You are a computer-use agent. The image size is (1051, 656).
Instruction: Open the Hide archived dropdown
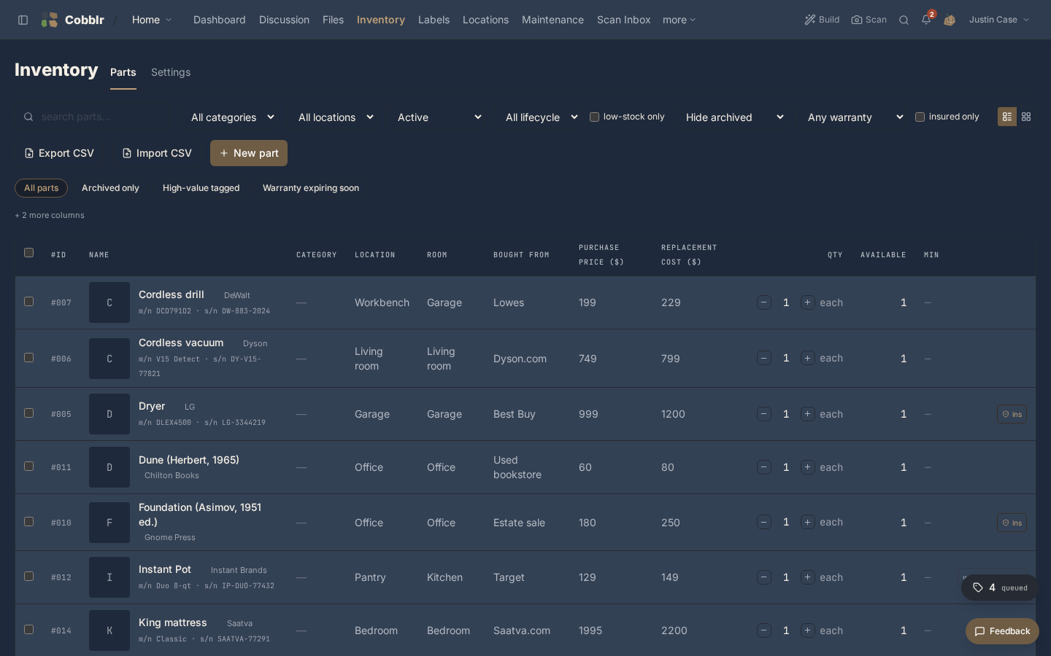pos(735,117)
